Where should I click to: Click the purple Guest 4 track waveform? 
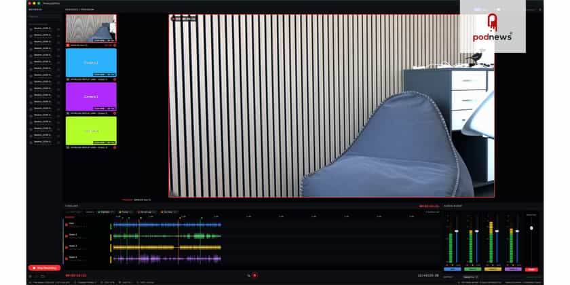[x=167, y=259]
